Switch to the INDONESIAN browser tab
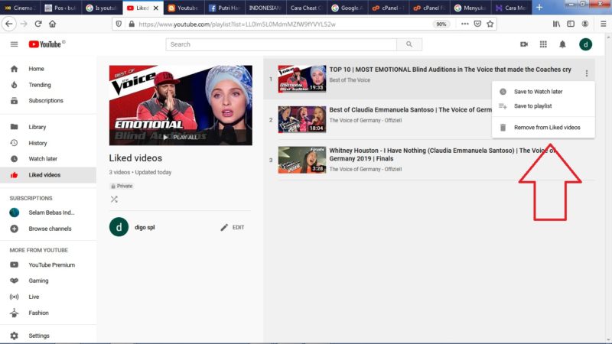The image size is (612, 344). coord(265,8)
